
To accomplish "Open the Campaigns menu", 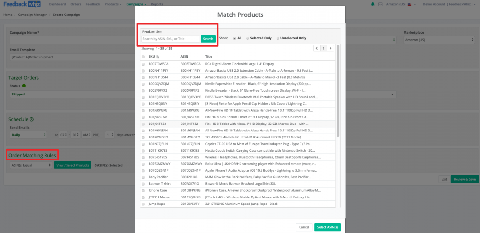I will 136,4.
